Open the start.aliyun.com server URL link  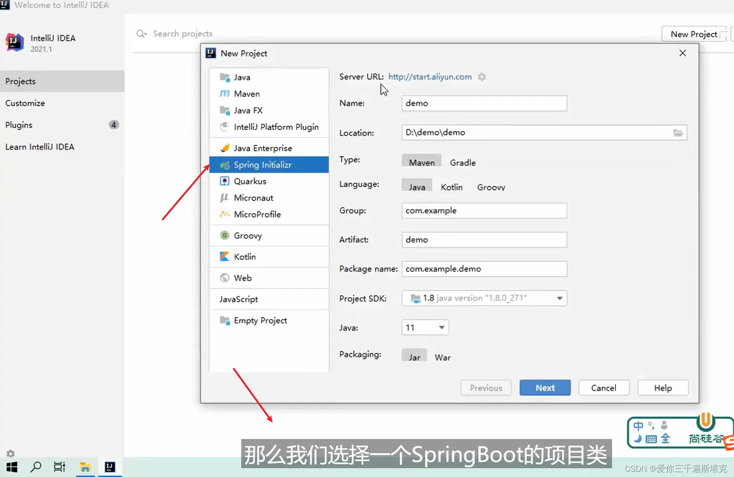[x=430, y=77]
